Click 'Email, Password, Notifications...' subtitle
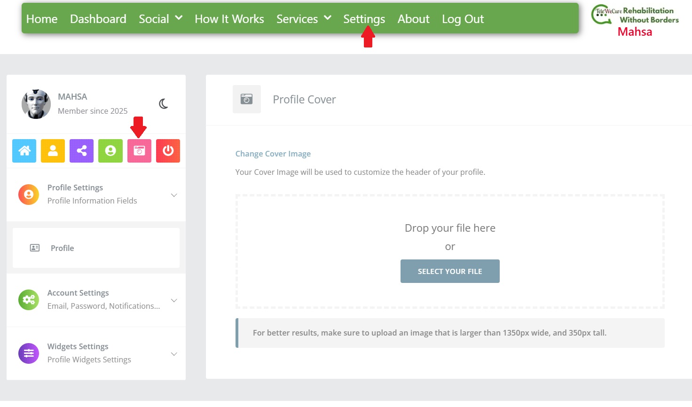This screenshot has height=407, width=692. coord(104,306)
